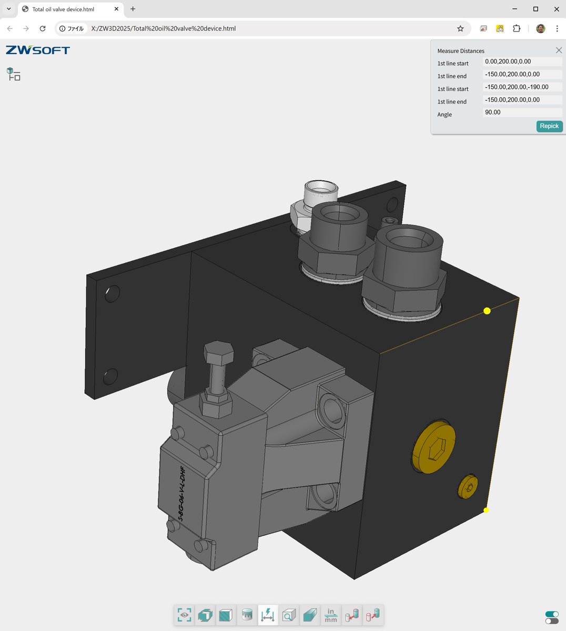Click the Angle field showing 90.00

(522, 113)
